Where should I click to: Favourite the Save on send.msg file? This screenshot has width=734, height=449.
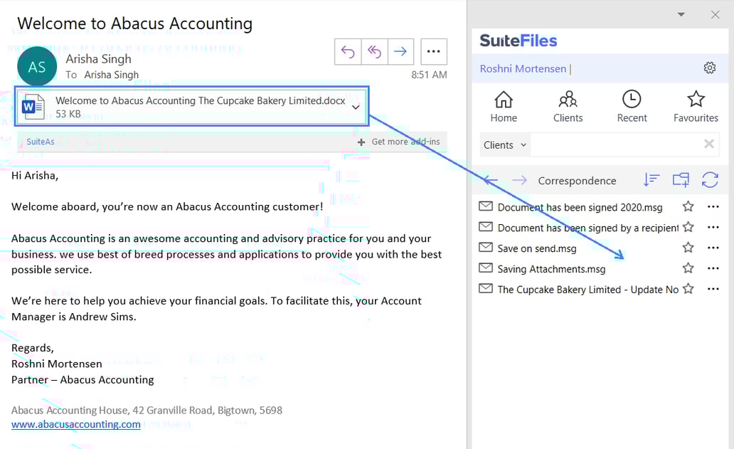pyautogui.click(x=688, y=248)
